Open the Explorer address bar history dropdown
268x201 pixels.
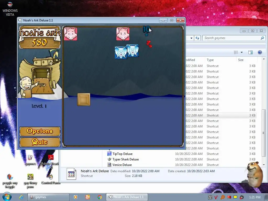[191, 38]
